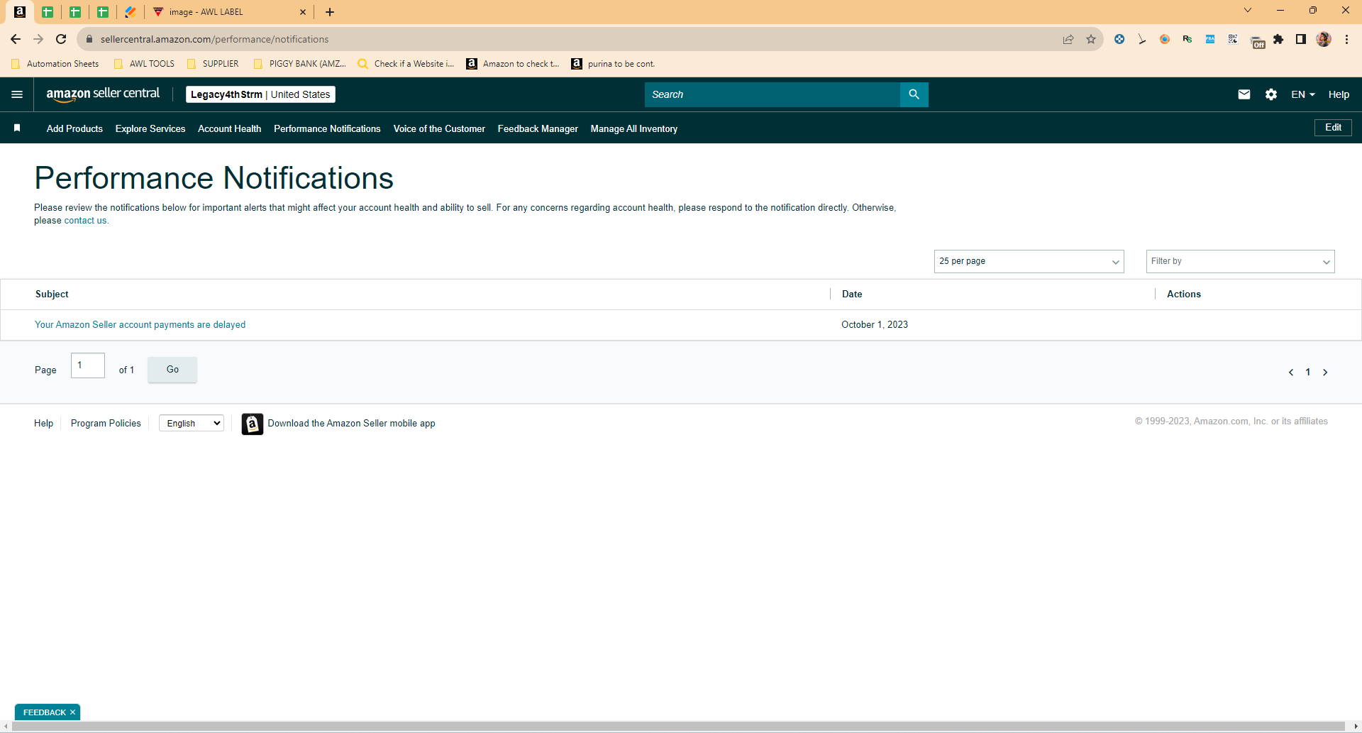Click the broom extension icon
1362x733 pixels.
[x=1142, y=39]
